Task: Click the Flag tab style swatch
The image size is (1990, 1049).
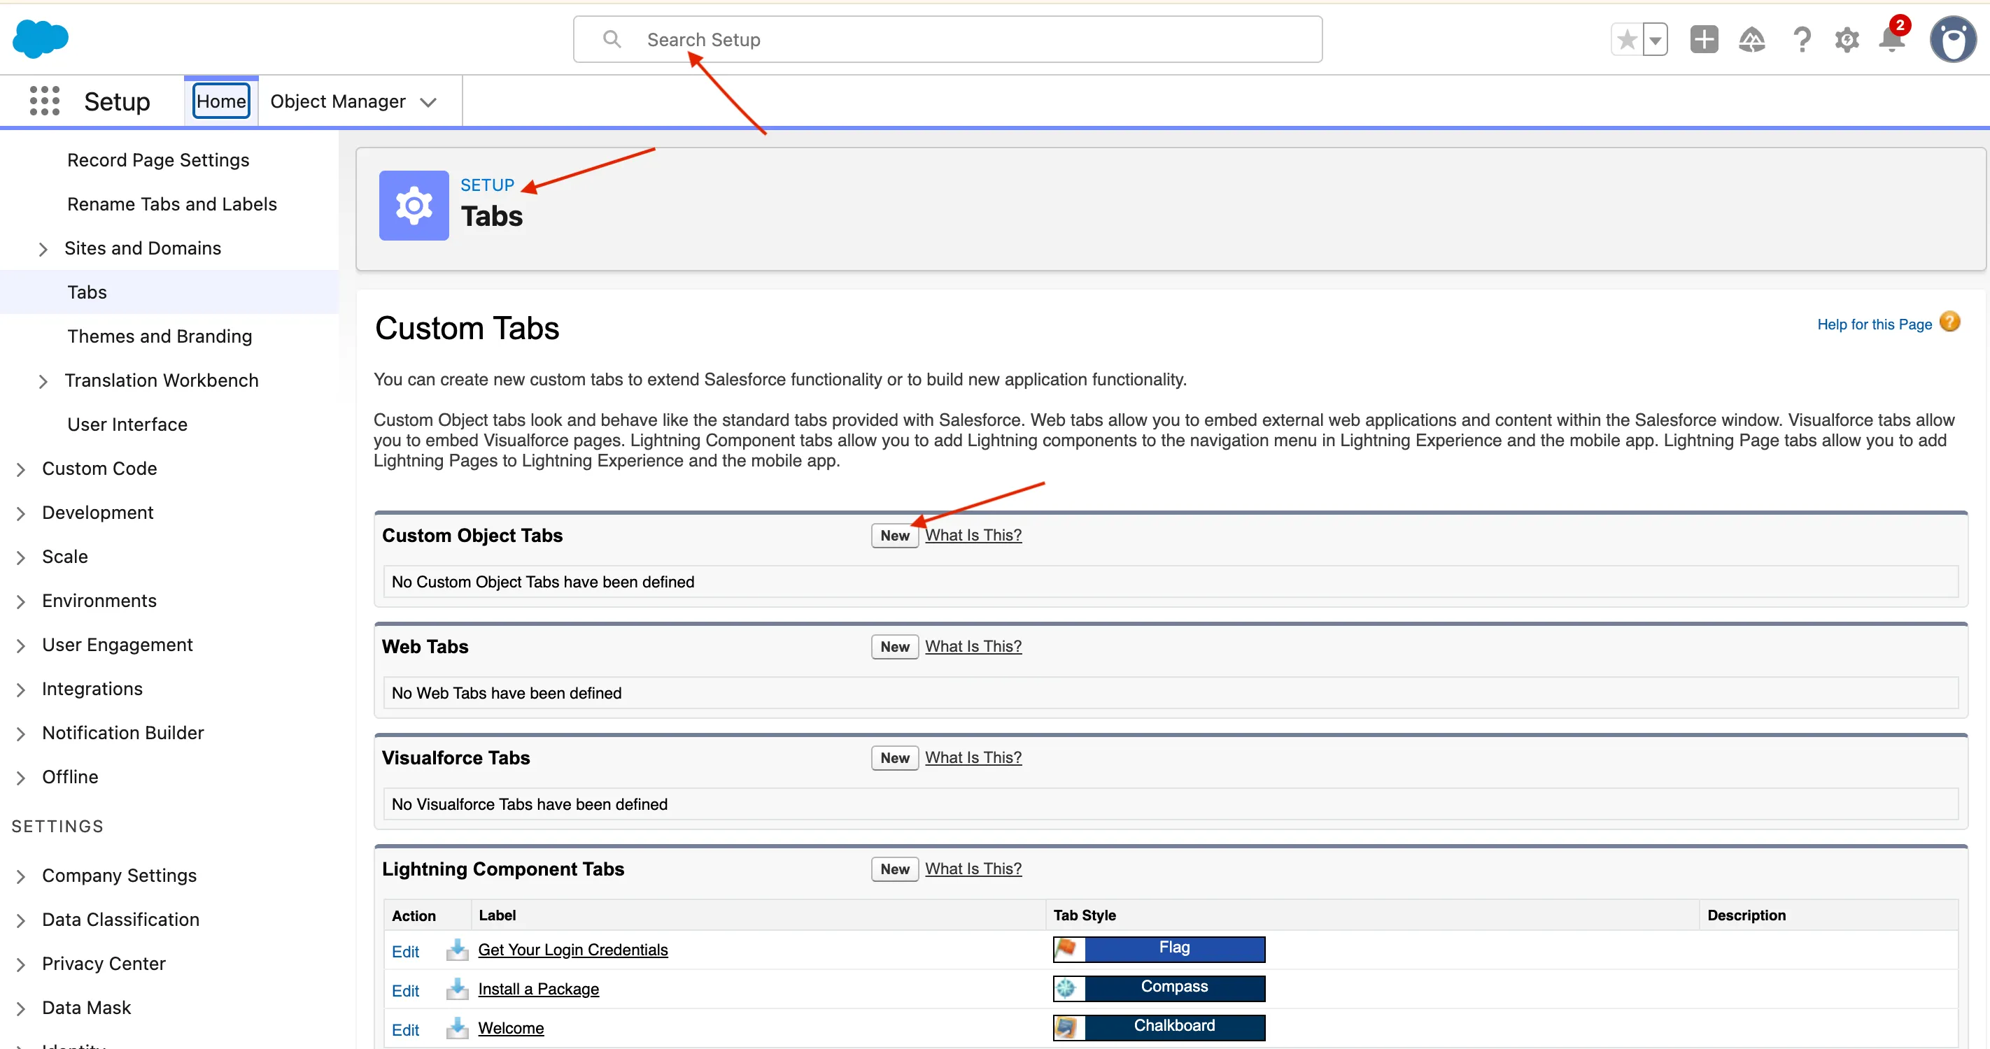Action: [1158, 949]
